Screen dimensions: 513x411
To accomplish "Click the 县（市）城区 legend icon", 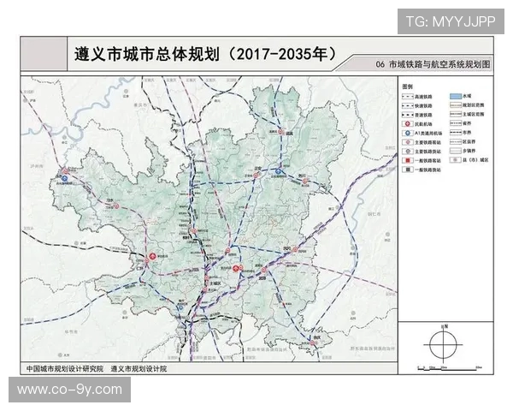I will 456,160.
